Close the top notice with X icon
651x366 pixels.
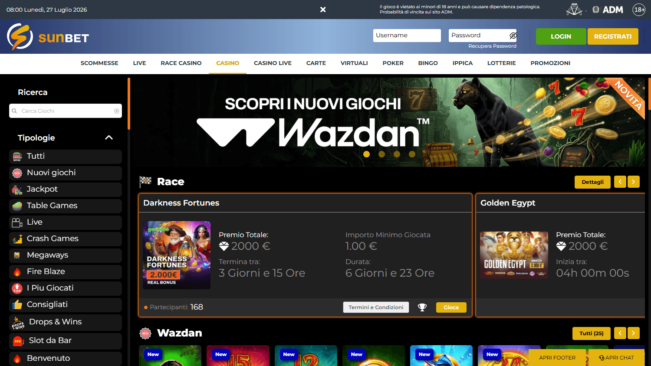(x=323, y=10)
